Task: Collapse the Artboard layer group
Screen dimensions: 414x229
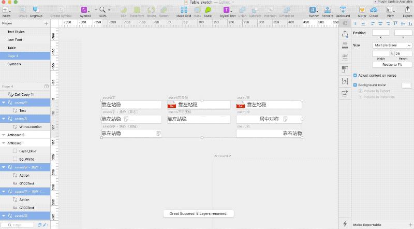Action: coord(4,143)
